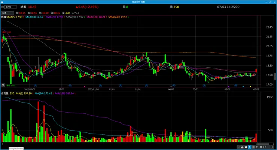Screen dimensions: 277x150
Task: Click the yellow triangle marker before 07/03
Action: pos(250,87)
